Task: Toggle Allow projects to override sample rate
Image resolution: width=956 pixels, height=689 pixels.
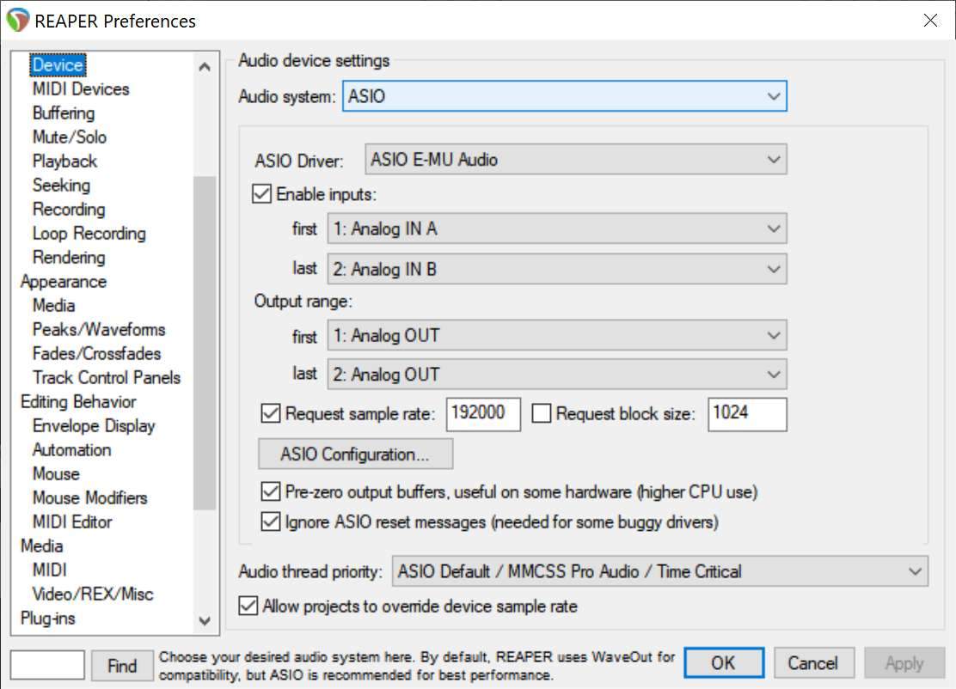Action: point(248,606)
